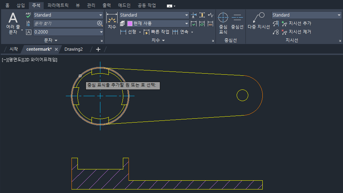Expand the Multiline Text flyout arrow
This screenshot has width=343, height=193.
[x=22, y=30]
